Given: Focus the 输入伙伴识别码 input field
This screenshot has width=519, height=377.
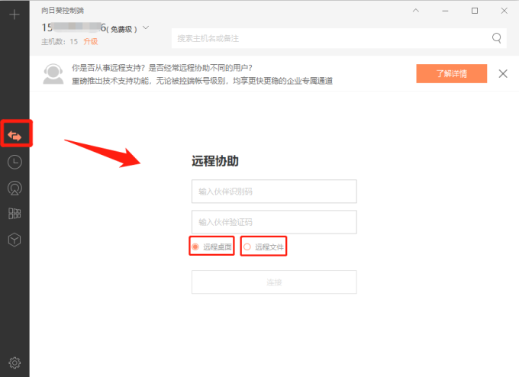Looking at the screenshot, I should 274,191.
